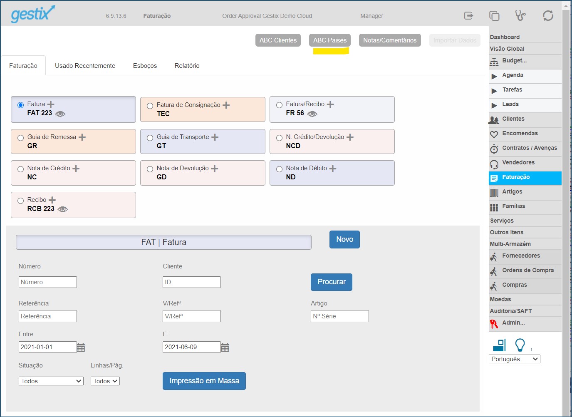Viewport: 572px width, 417px height.
Task: Click the Admin red key icon
Action: (x=494, y=324)
